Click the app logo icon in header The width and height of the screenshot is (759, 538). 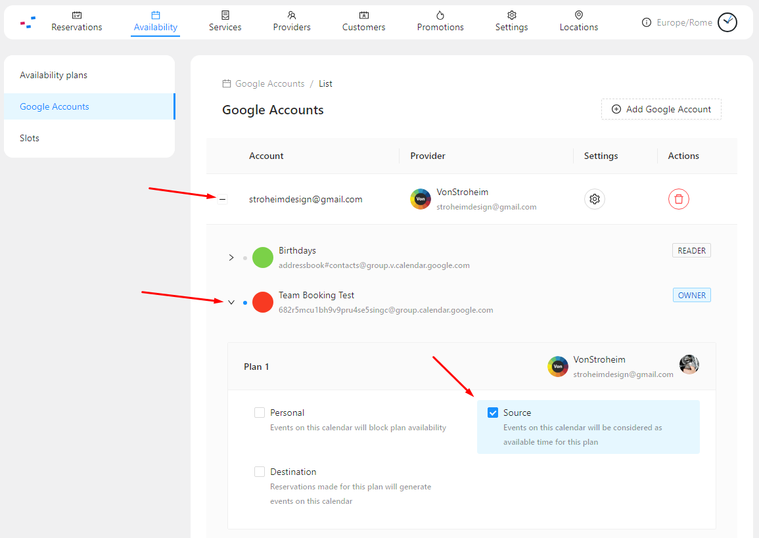(x=28, y=22)
